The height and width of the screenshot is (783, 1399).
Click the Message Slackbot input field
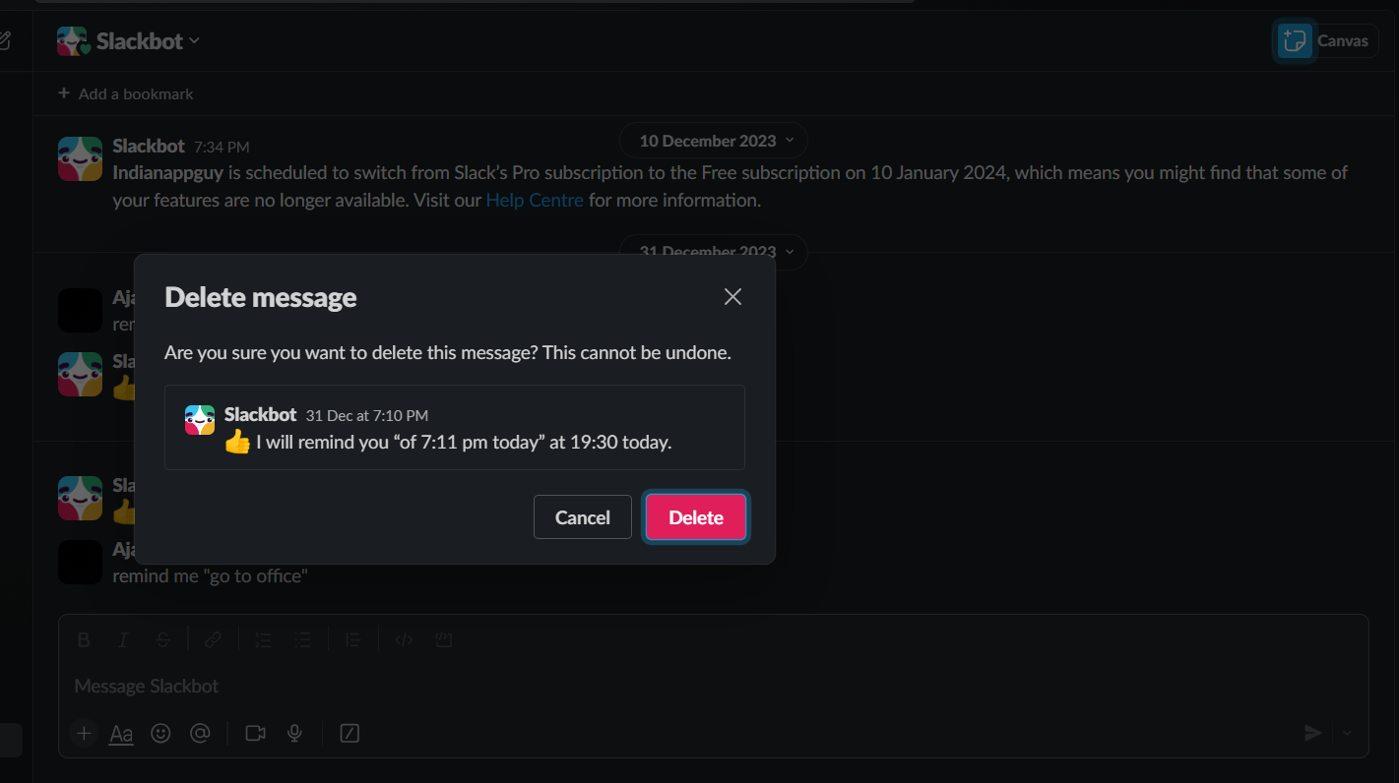(591, 686)
